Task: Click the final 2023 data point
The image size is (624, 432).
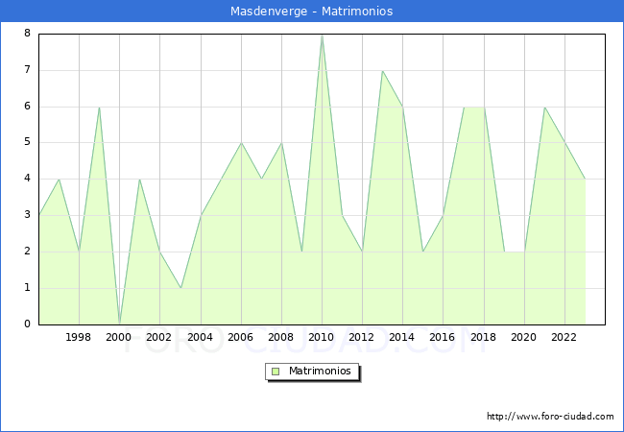Action: (x=585, y=180)
